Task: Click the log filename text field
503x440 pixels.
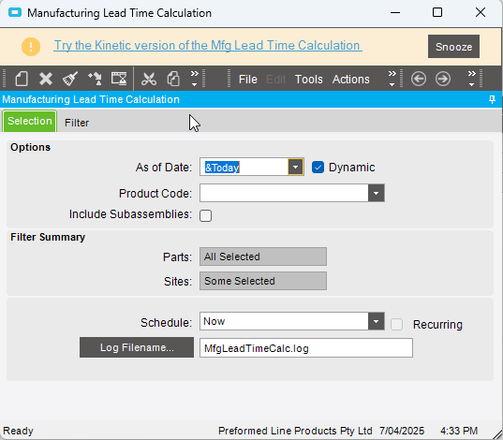Action: [306, 348]
